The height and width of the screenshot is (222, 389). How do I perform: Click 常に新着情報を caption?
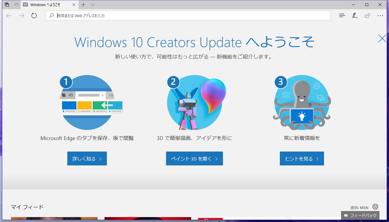[302, 138]
